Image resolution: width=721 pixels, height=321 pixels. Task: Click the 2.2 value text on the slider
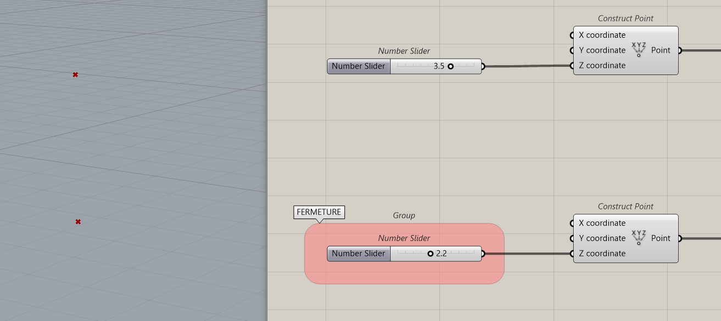tap(441, 254)
